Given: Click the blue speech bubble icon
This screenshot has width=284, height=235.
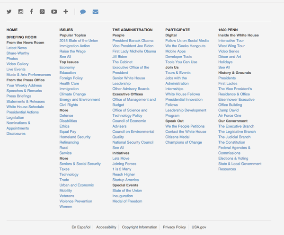Looking at the screenshot, I should point(83,12).
